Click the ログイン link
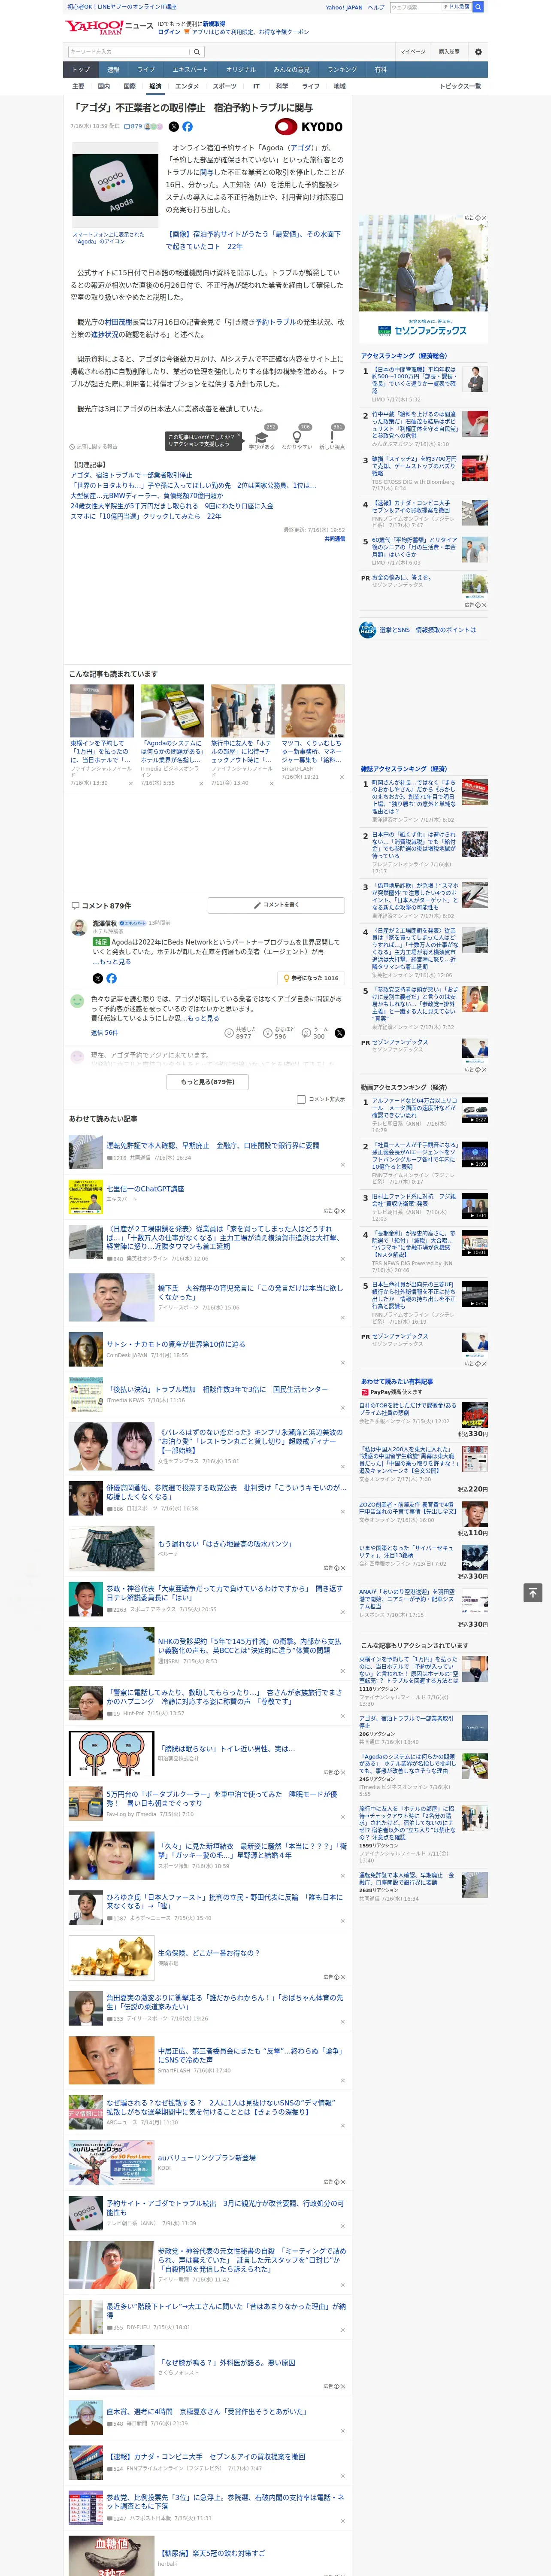 tap(169, 32)
